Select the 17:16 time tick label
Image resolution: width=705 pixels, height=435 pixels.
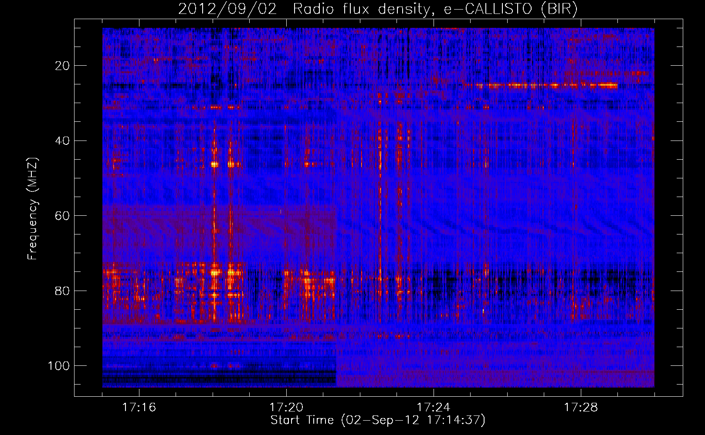click(x=139, y=407)
